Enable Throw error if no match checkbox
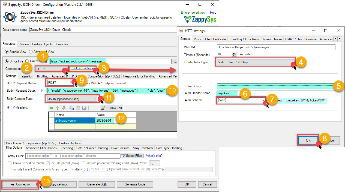Screen dimensions: 345x192 tap(10, 163)
